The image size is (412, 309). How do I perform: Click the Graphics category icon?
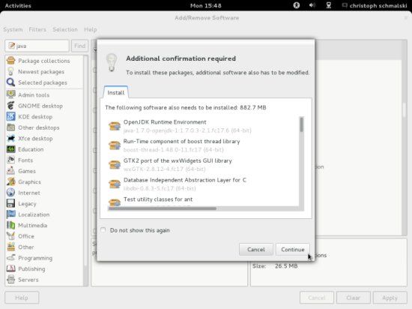click(10, 181)
